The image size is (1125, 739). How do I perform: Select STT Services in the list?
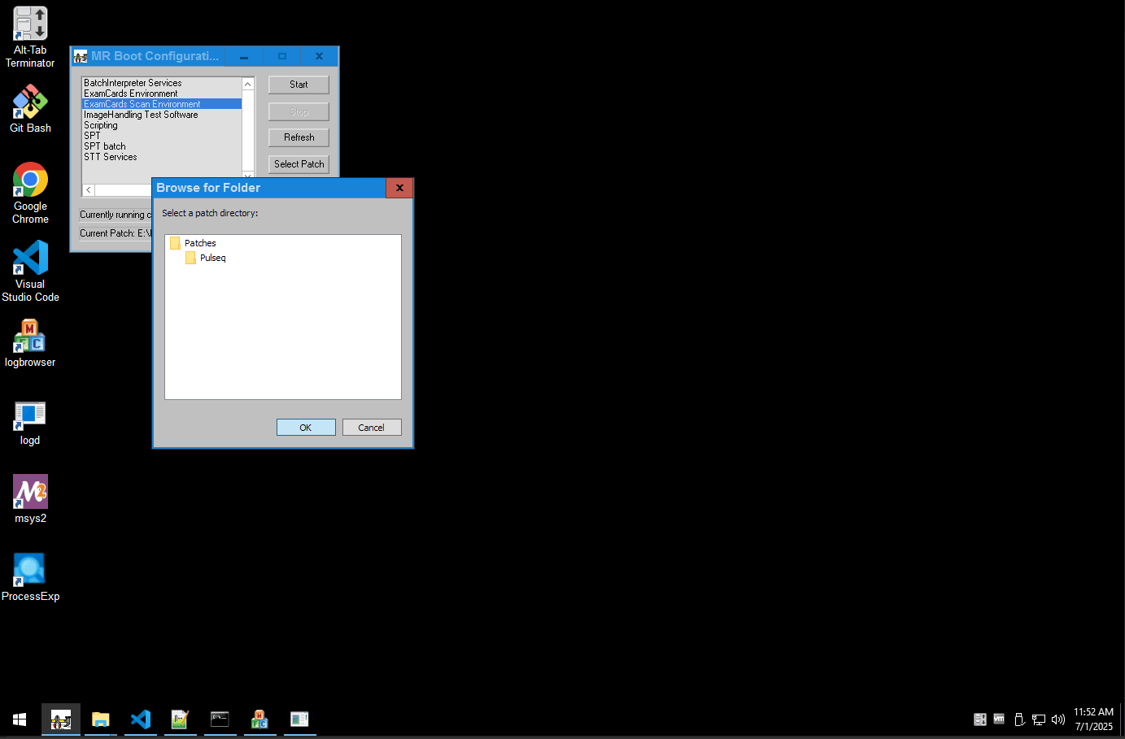click(162, 157)
